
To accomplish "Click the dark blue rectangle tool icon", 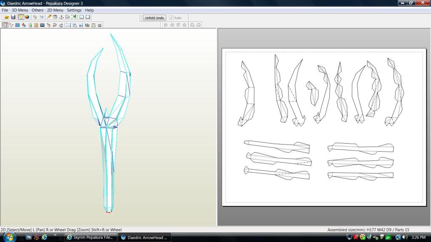I will click(x=43, y=25).
